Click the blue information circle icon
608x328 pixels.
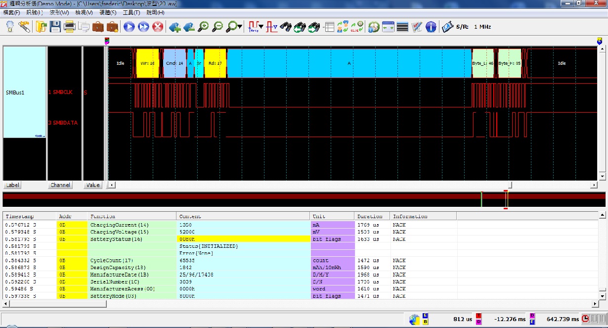pyautogui.click(x=431, y=27)
